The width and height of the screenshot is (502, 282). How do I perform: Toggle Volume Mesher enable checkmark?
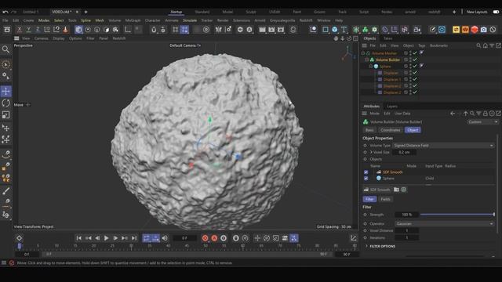[x=415, y=53]
